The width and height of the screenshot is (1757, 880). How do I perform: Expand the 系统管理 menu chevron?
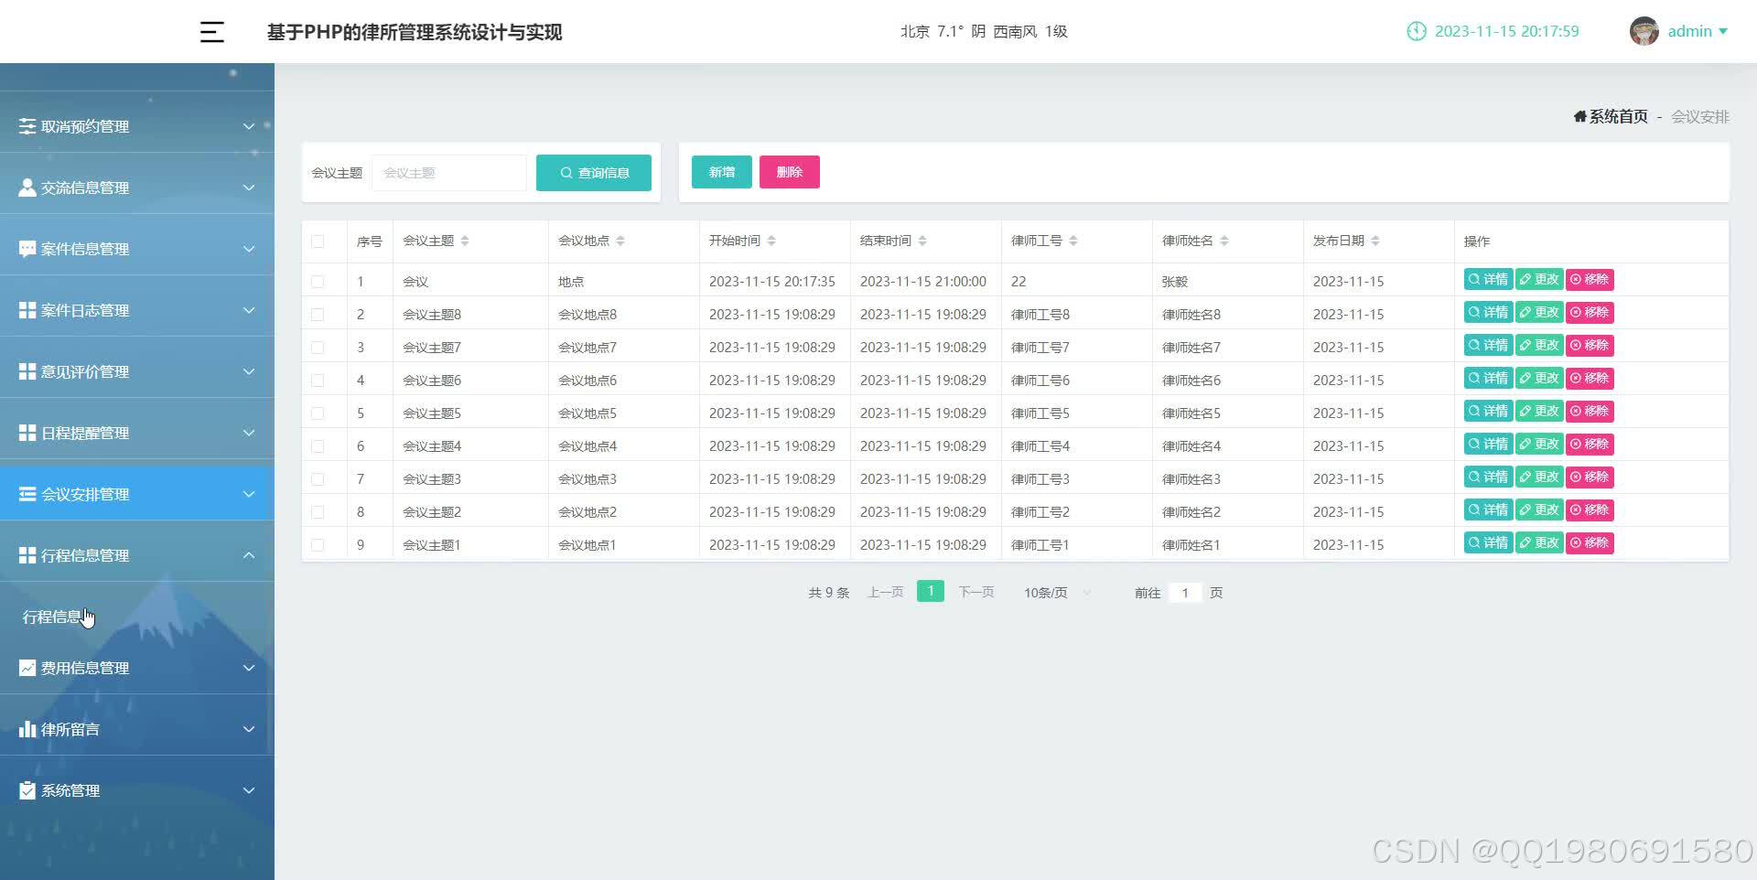point(249,790)
